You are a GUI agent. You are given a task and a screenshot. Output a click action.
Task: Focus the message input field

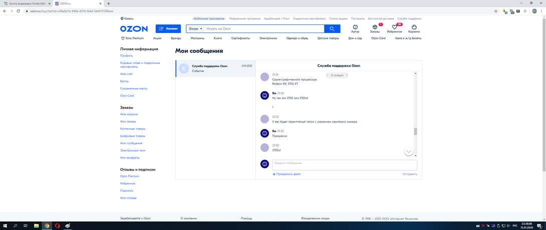345,165
